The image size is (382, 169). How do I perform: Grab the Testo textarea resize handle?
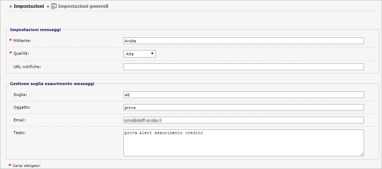362,154
